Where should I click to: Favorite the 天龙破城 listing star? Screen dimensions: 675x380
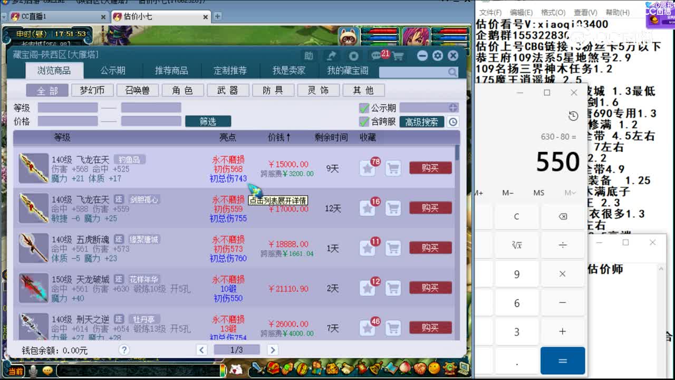[x=368, y=288]
